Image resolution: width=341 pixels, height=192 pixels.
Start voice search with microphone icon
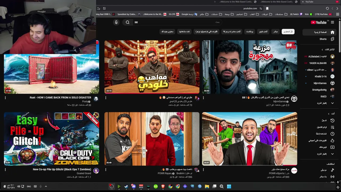[x=116, y=22]
